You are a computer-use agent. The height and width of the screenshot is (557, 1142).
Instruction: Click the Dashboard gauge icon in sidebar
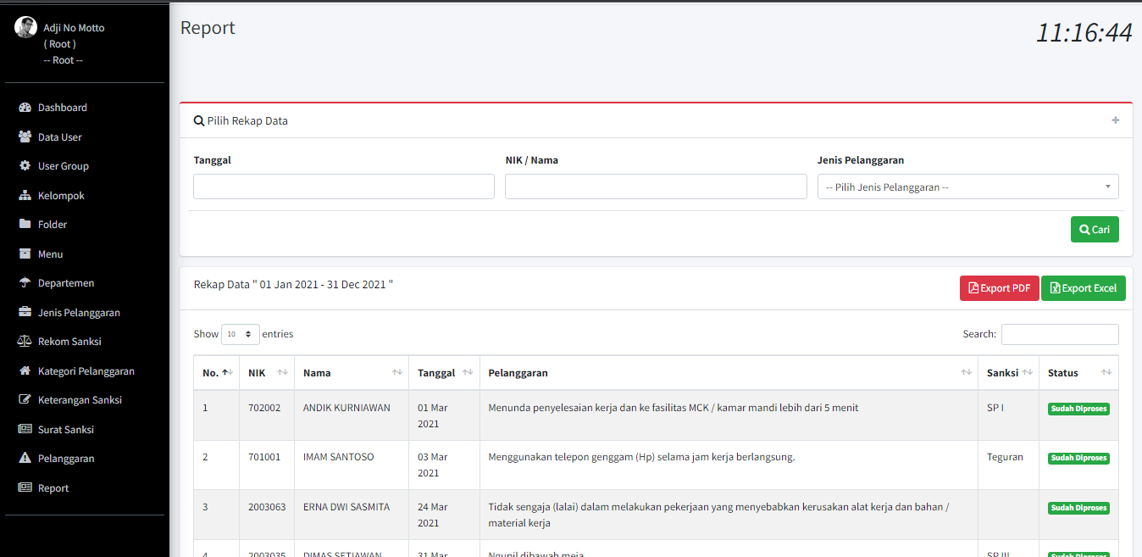point(25,108)
